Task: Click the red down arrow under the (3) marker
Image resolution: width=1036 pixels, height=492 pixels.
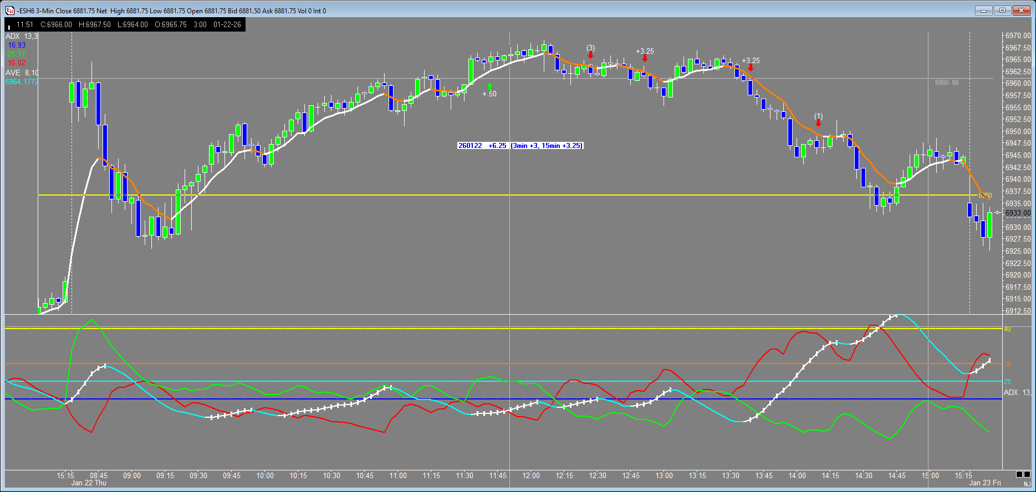Action: (x=591, y=55)
